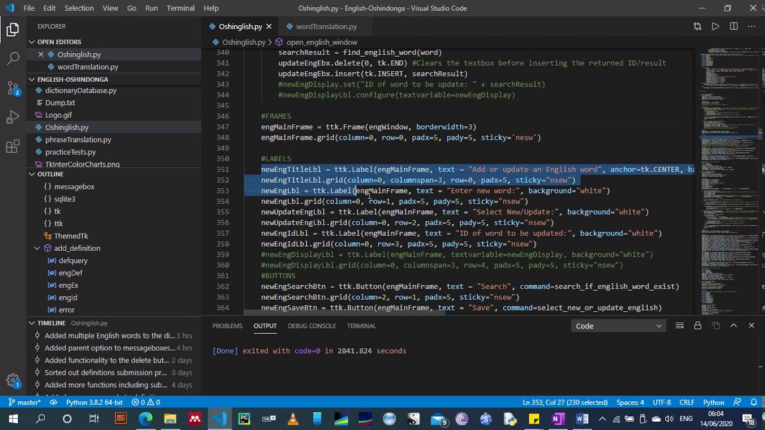Click the feedback icon in status bar
This screenshot has width=765, height=430.
(x=737, y=402)
